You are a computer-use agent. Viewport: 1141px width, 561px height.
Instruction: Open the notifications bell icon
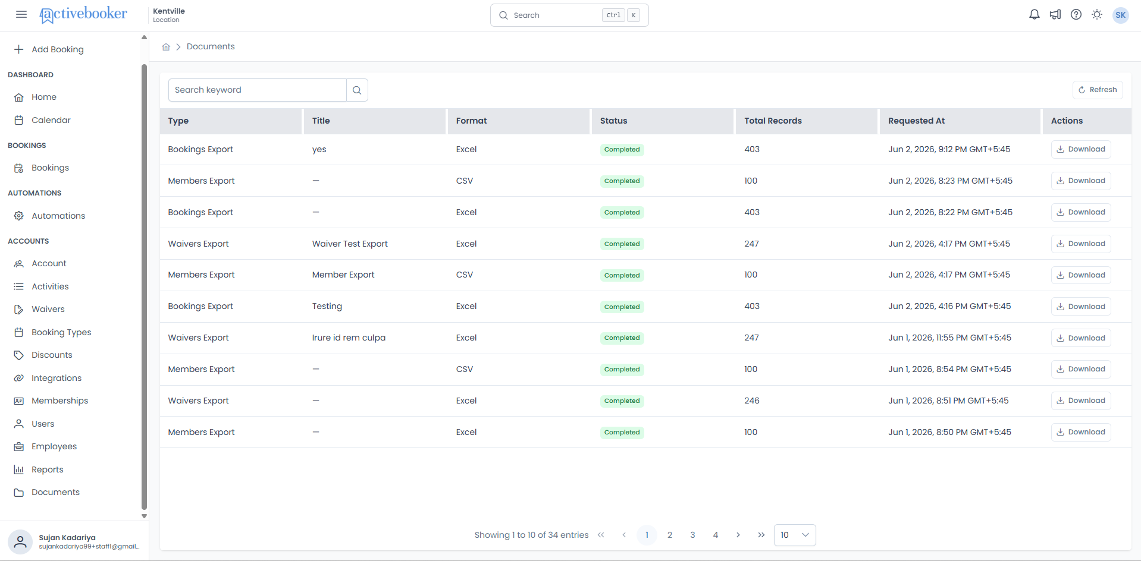coord(1035,15)
